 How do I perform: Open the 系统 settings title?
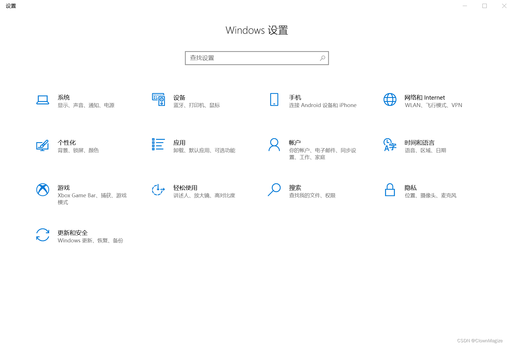click(63, 98)
